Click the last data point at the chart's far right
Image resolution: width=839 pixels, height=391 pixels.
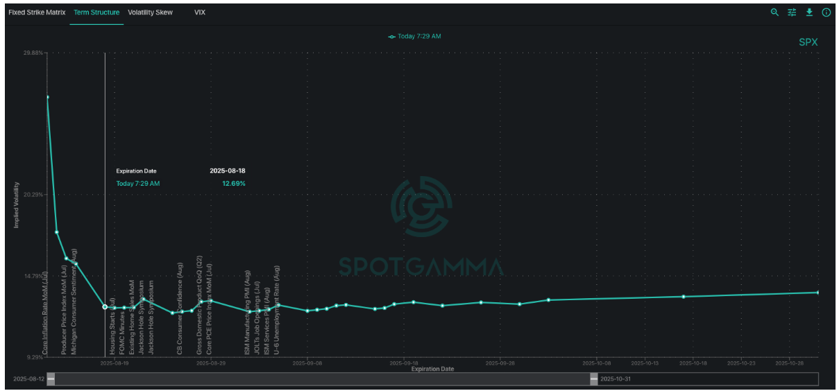(x=818, y=293)
